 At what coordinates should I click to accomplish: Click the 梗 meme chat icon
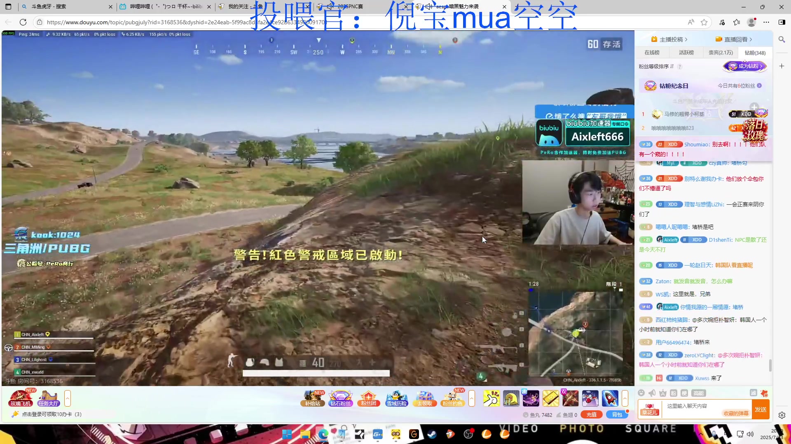[684, 393]
